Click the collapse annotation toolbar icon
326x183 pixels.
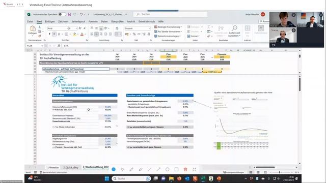click(x=195, y=169)
